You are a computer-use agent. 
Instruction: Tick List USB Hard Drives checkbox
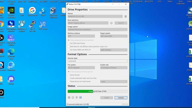point(69,43)
